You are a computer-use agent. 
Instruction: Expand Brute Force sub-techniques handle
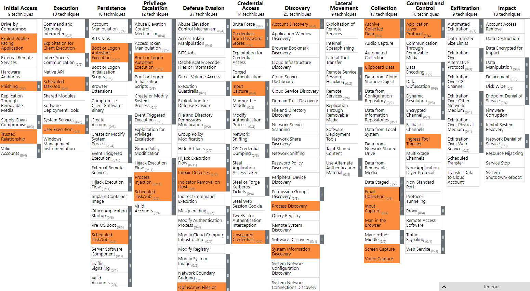pyautogui.click(x=267, y=24)
